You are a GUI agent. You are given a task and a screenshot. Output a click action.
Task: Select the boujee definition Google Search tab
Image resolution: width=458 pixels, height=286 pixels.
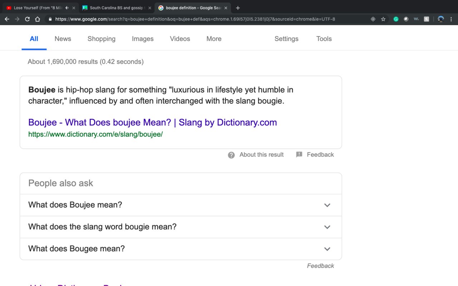click(193, 8)
